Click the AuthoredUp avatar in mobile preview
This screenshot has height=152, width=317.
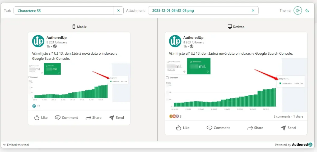pyautogui.click(x=38, y=41)
